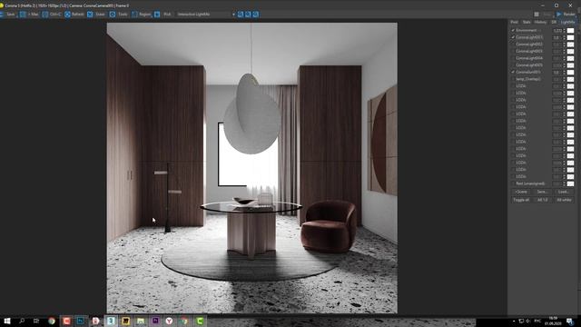Click the All 1.0 button

coord(542,200)
